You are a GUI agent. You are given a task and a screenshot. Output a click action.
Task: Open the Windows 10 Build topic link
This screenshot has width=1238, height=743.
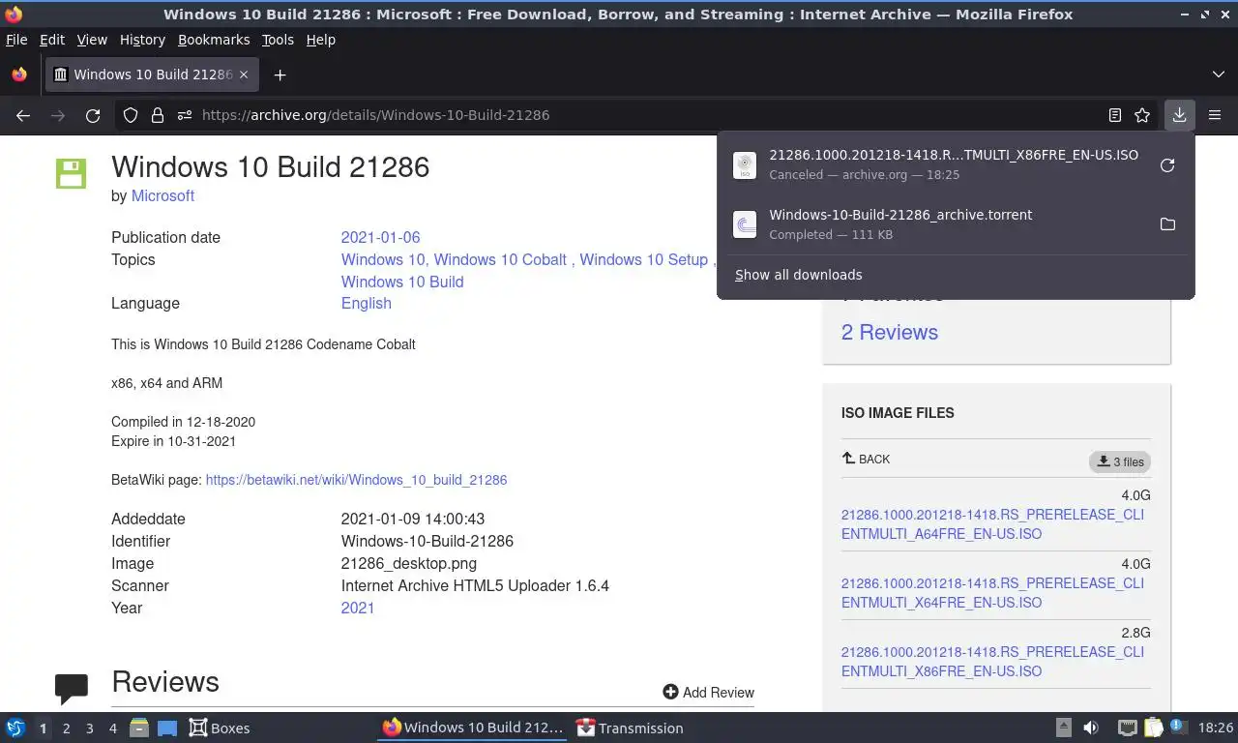(402, 282)
